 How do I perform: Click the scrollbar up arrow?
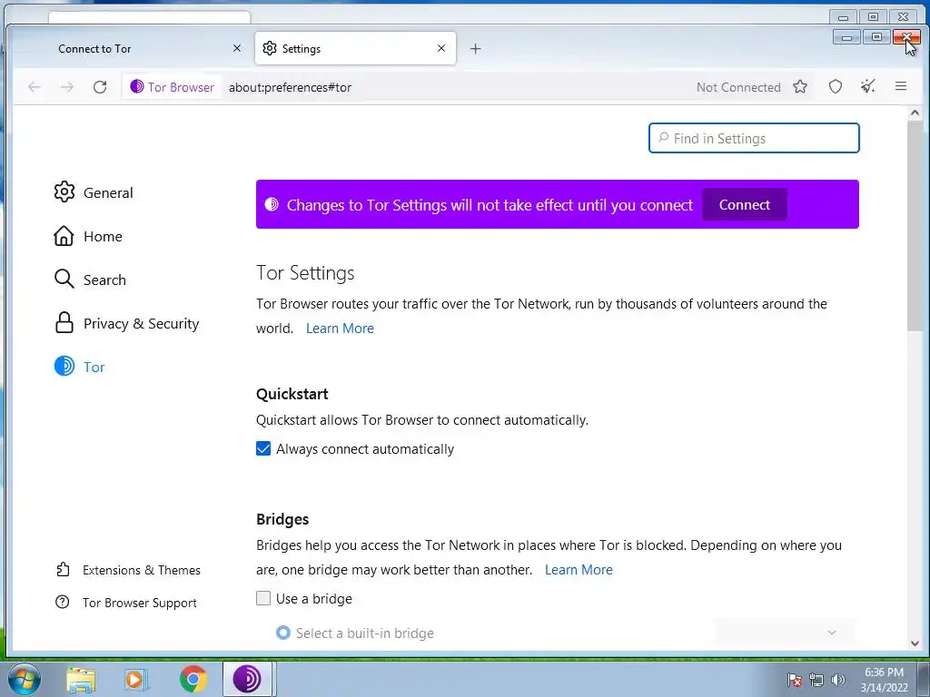pyautogui.click(x=915, y=113)
